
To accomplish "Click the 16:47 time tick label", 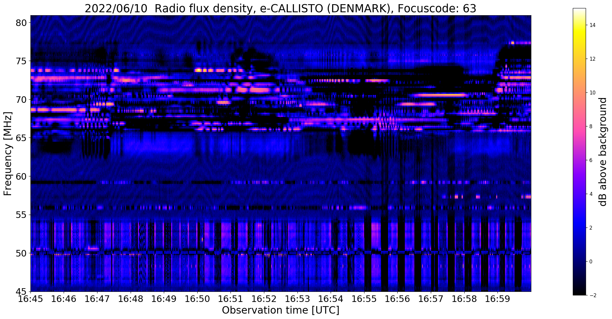I will [97, 299].
